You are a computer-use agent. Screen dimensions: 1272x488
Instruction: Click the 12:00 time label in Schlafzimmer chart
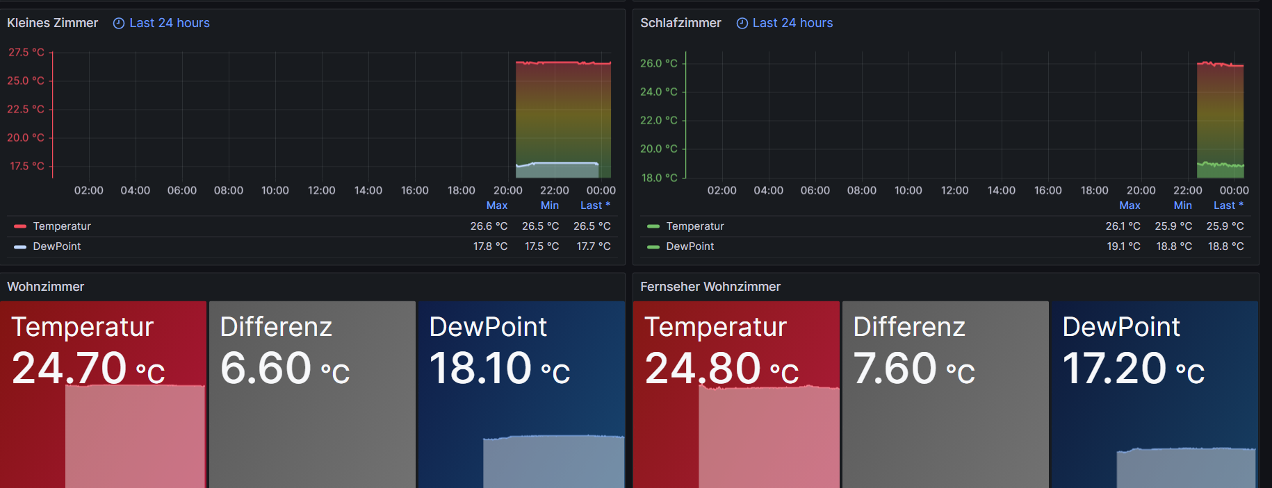955,190
